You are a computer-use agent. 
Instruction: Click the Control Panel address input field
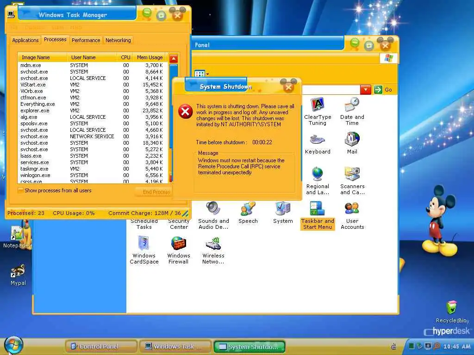[x=331, y=90]
